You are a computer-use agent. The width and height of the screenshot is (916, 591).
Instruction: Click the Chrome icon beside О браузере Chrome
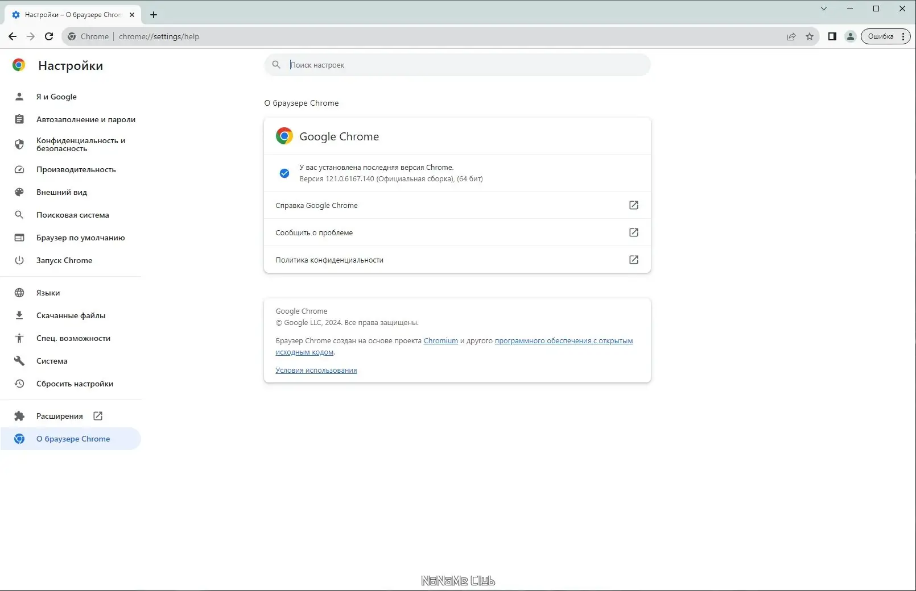coord(19,439)
